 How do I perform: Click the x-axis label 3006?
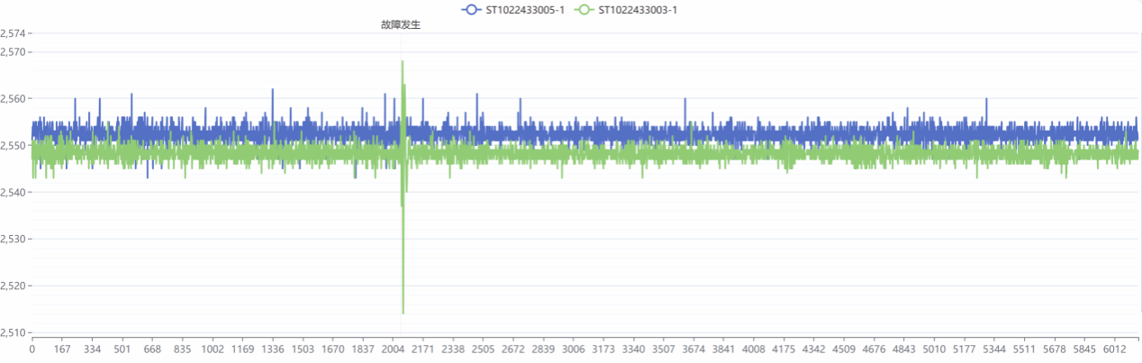pyautogui.click(x=573, y=349)
